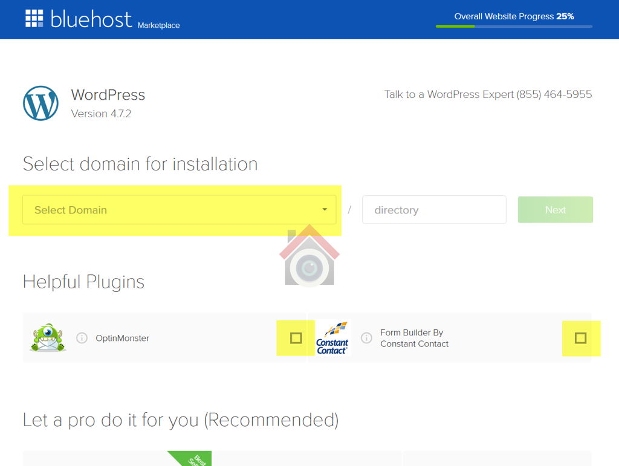Viewport: 619px width, 466px height.
Task: Click the bluehost wordmark in header
Action: coord(91,19)
